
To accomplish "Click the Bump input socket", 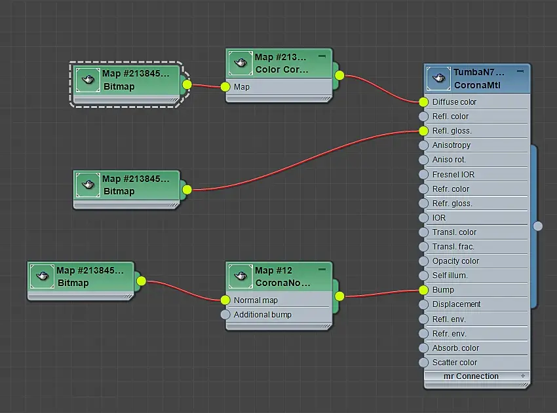I will click(423, 290).
